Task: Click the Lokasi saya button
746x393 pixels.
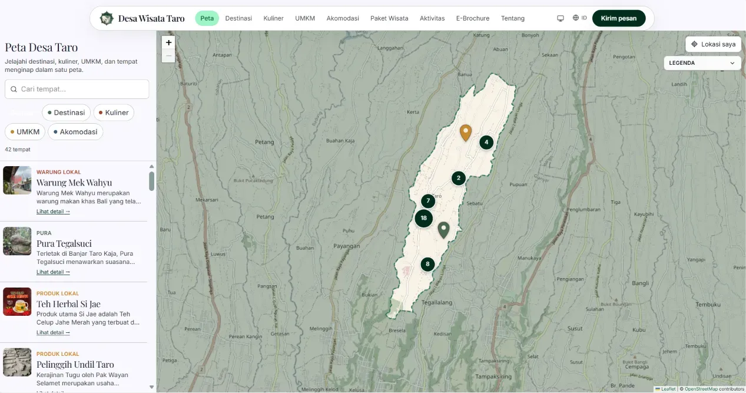Action: (713, 44)
